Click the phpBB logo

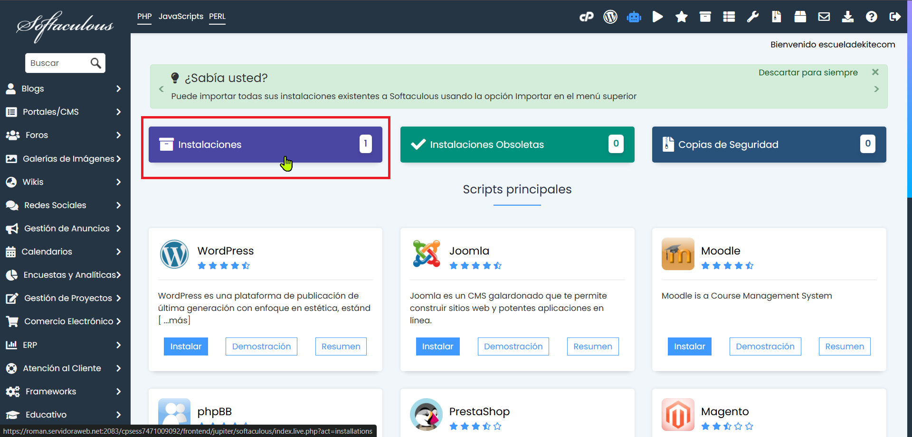pos(174,411)
